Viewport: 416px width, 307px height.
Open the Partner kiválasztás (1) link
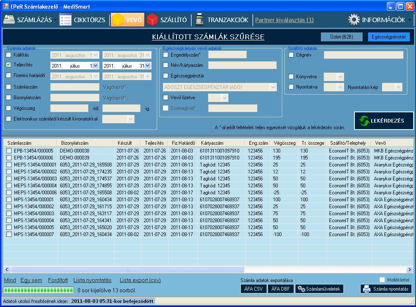284,20
